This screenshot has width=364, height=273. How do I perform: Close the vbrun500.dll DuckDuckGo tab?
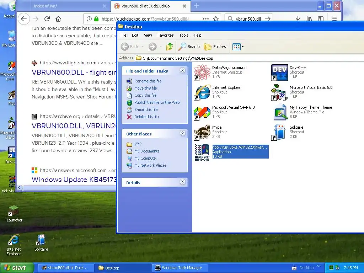184,6
